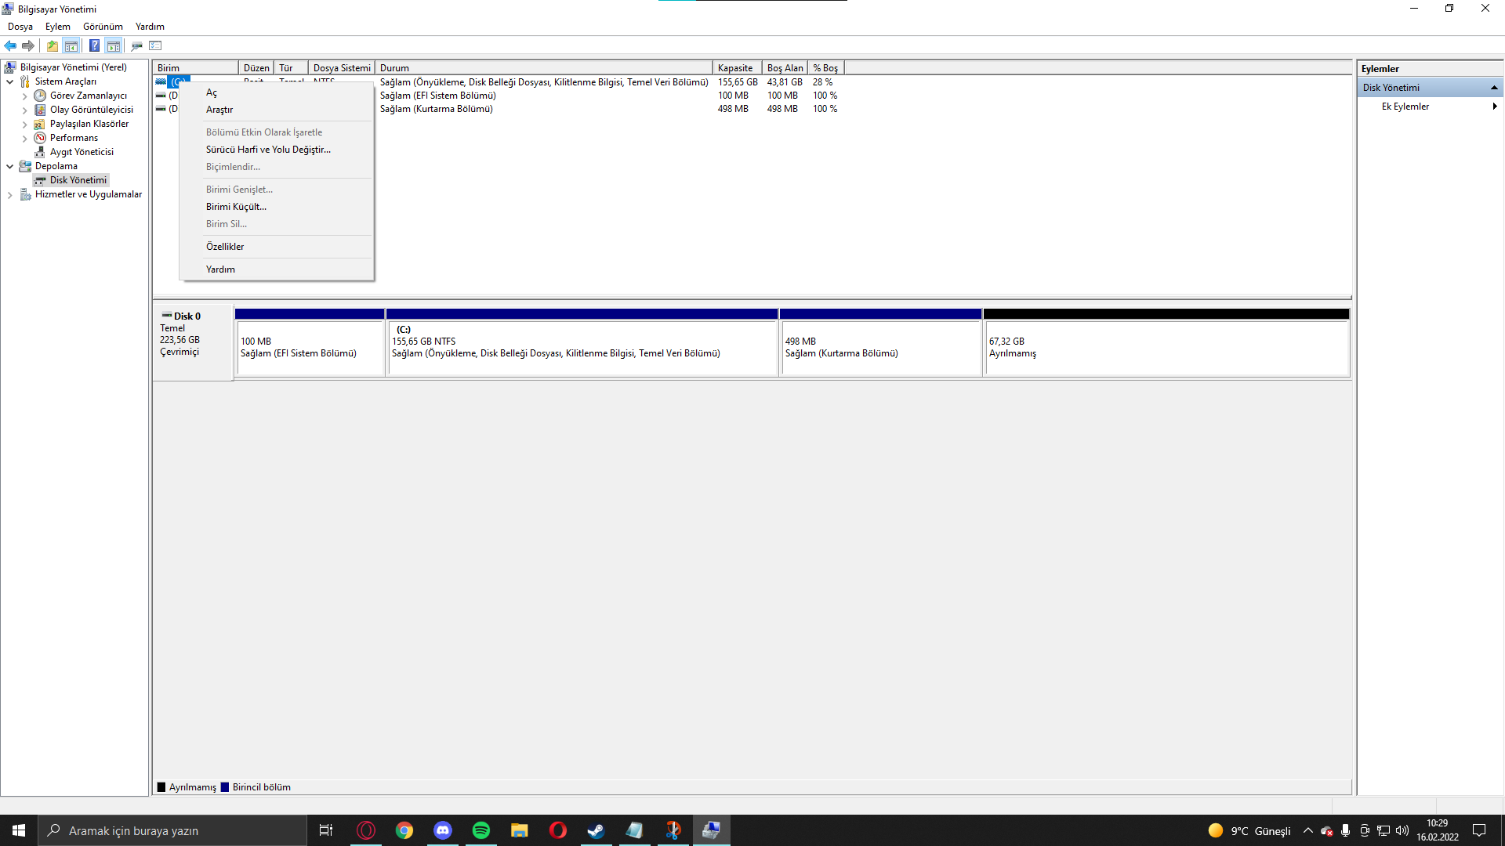Viewport: 1505px width, 846px height.
Task: Click the black Ayrılmamış legend swatch
Action: tap(161, 787)
